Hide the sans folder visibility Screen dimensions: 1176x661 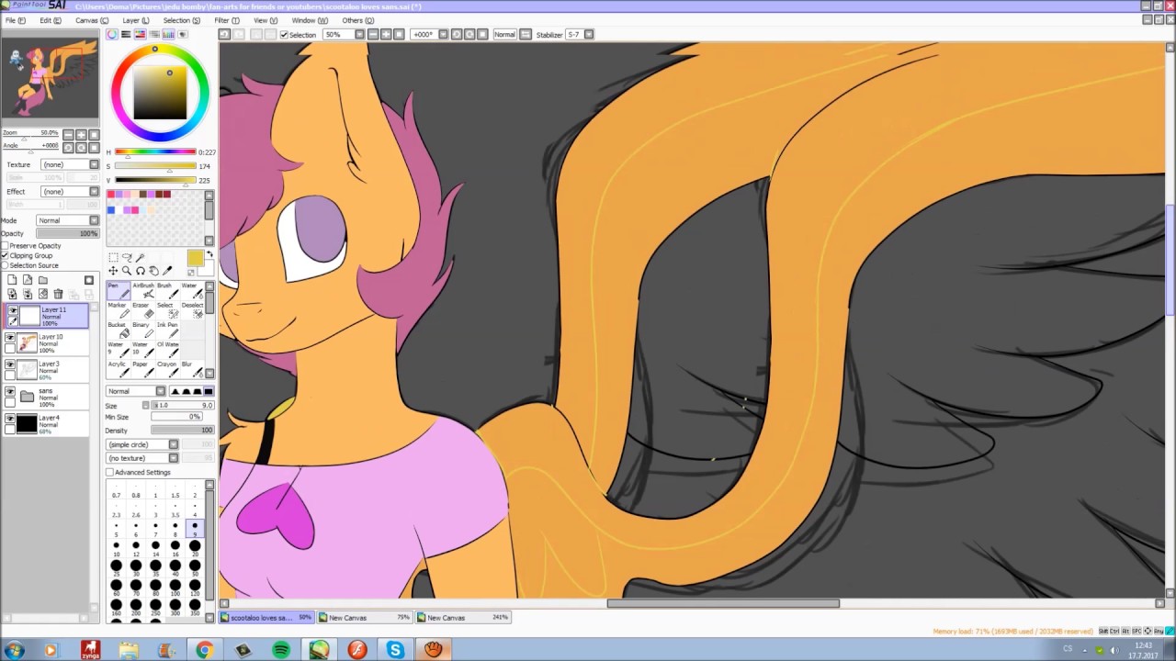(10, 391)
